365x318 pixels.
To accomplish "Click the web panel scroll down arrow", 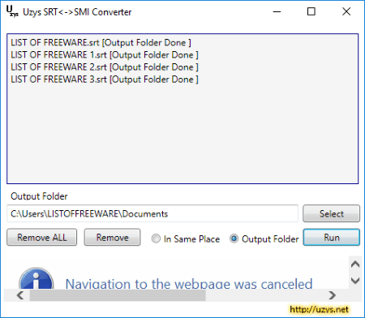I will 355,280.
